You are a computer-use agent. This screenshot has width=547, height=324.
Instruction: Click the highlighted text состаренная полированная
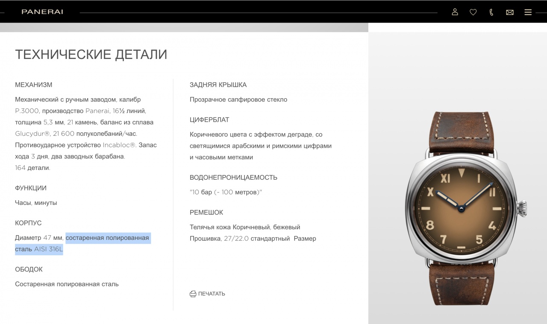click(x=107, y=238)
